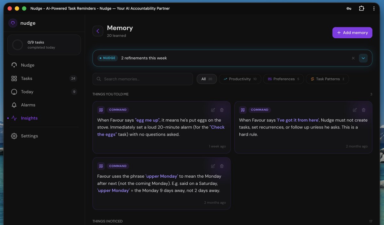Image resolution: width=384 pixels, height=225 pixels.
Task: Click the 0/9 tasks progress ring
Action: tap(18, 45)
